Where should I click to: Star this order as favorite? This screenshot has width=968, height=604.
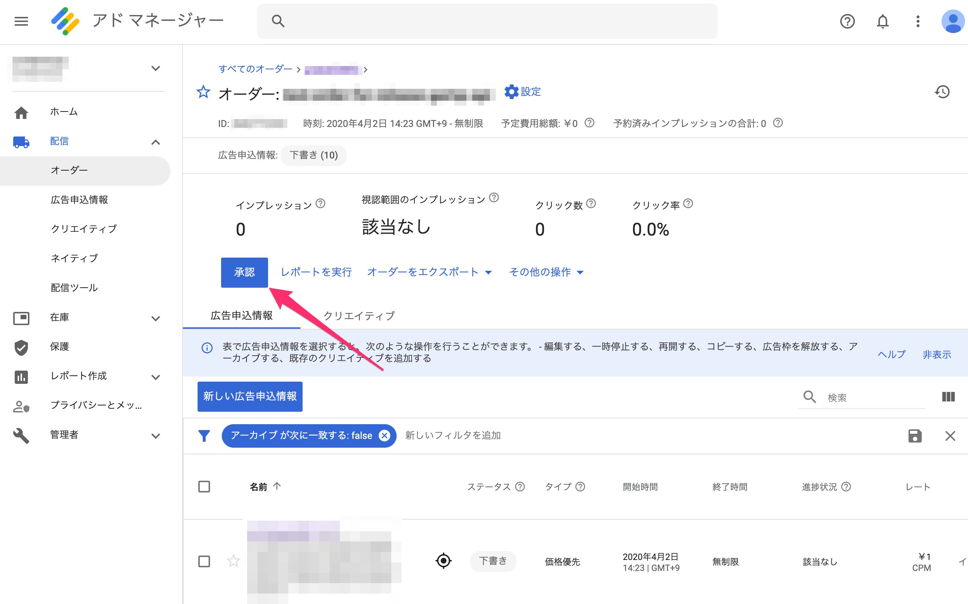[x=203, y=92]
